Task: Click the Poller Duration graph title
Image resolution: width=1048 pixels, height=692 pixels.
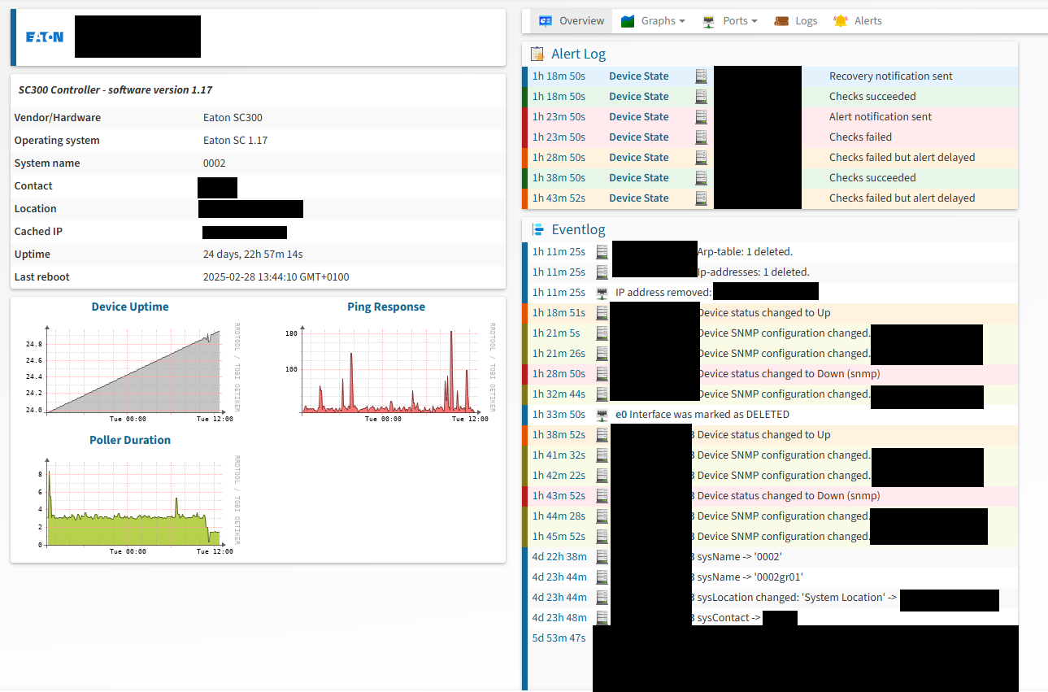Action: [x=130, y=440]
